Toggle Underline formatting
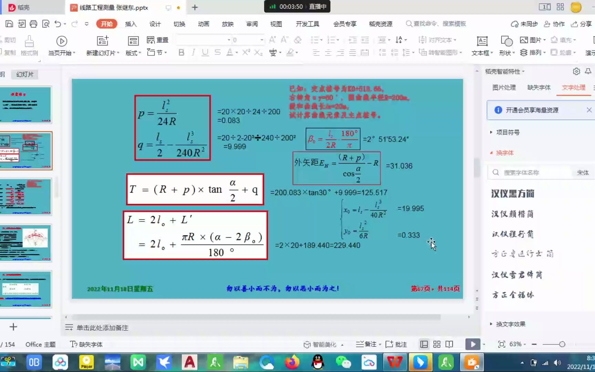Screen dimensions: 595x372 (x=205, y=52)
